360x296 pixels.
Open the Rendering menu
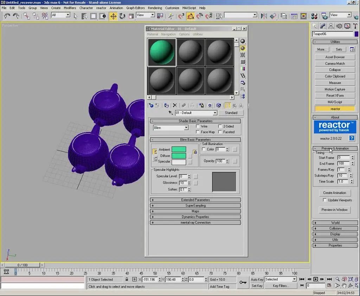pos(155,8)
